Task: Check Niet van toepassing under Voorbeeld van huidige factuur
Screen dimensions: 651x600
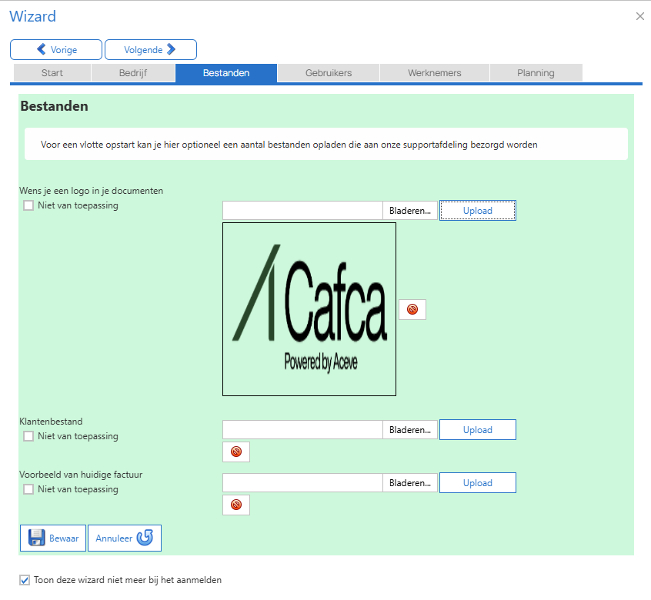Action: click(x=28, y=489)
